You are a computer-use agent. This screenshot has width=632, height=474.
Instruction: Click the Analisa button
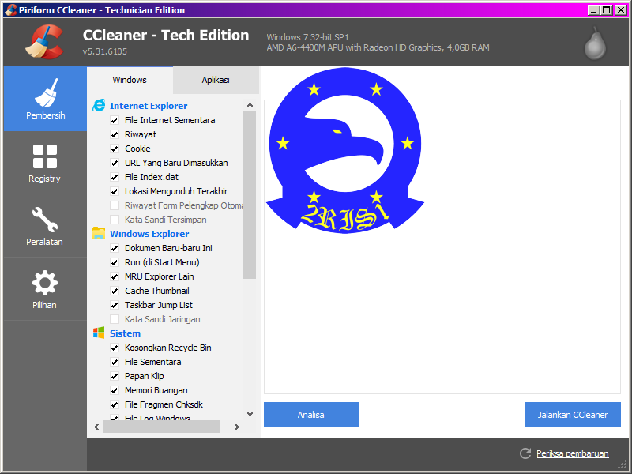pyautogui.click(x=311, y=414)
